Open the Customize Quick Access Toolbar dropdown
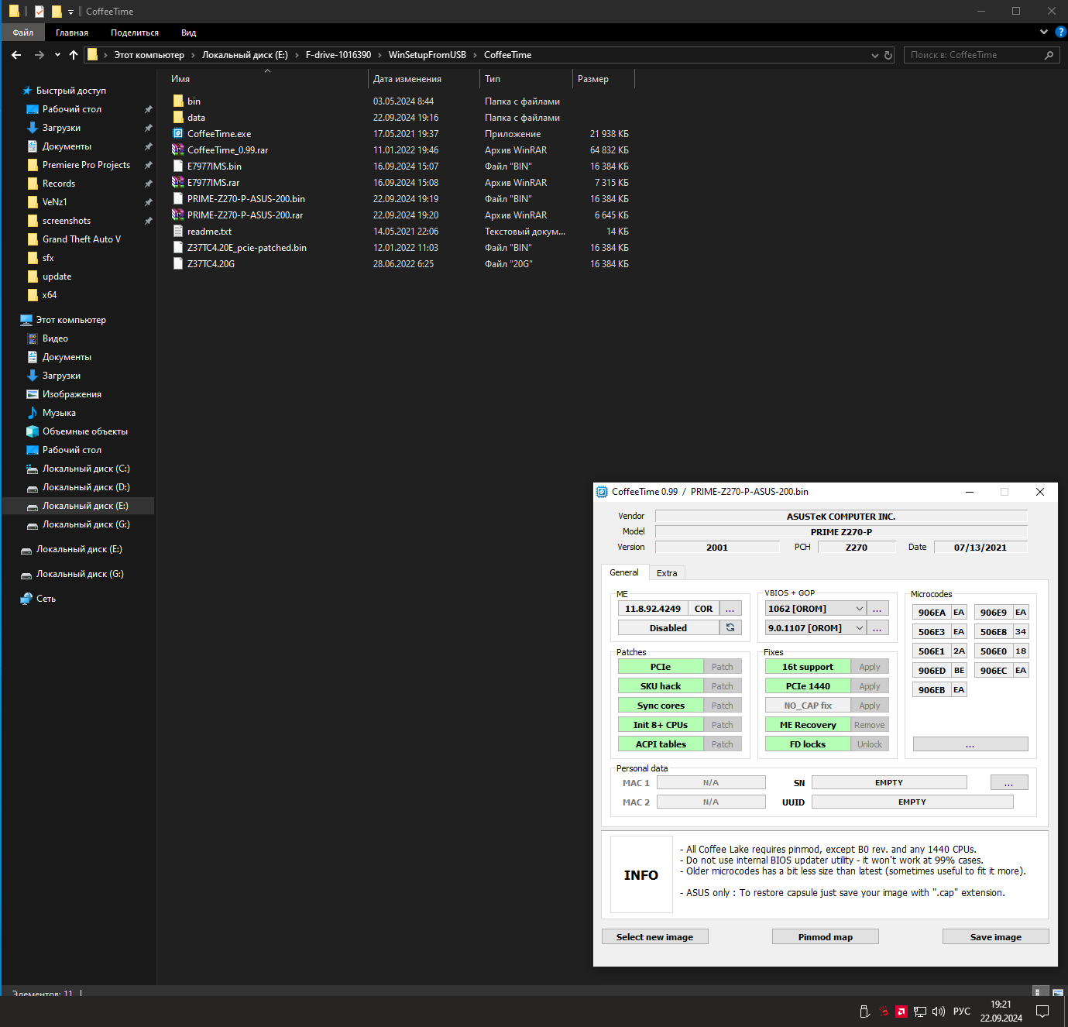This screenshot has height=1027, width=1068. pyautogui.click(x=70, y=12)
